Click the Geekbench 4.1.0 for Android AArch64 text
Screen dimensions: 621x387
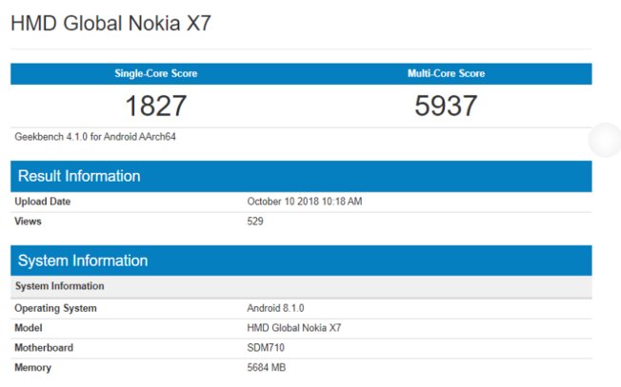pyautogui.click(x=95, y=137)
